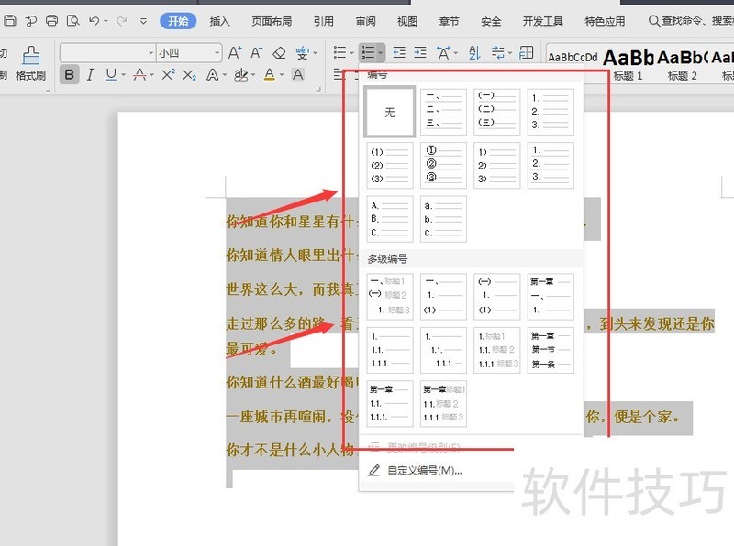This screenshot has height=546, width=734.
Task: Open the 视图 ribbon tab
Action: coord(407,21)
